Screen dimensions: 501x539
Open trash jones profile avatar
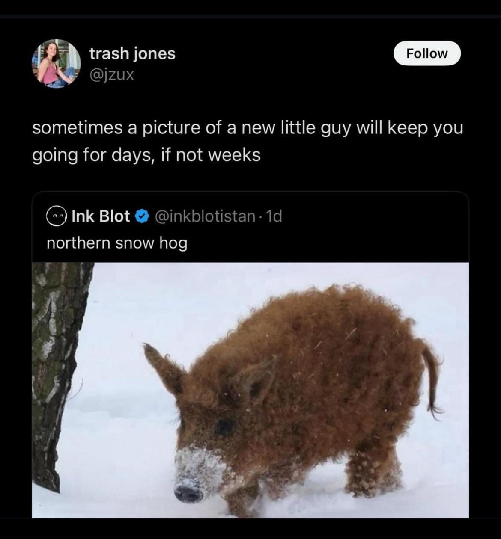coord(56,64)
